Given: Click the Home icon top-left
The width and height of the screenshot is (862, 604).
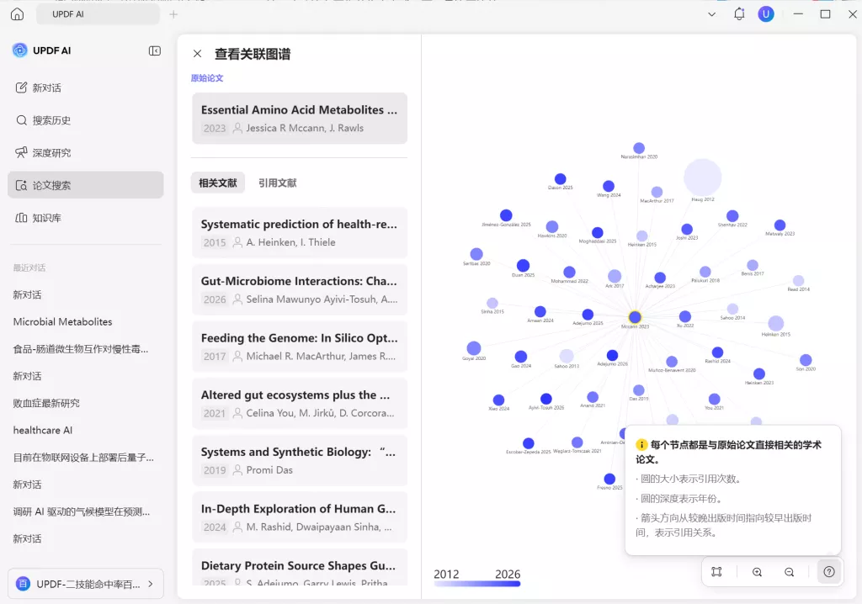Looking at the screenshot, I should click(17, 13).
